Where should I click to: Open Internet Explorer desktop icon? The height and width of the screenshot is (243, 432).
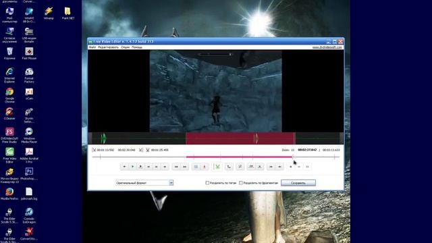pyautogui.click(x=9, y=75)
